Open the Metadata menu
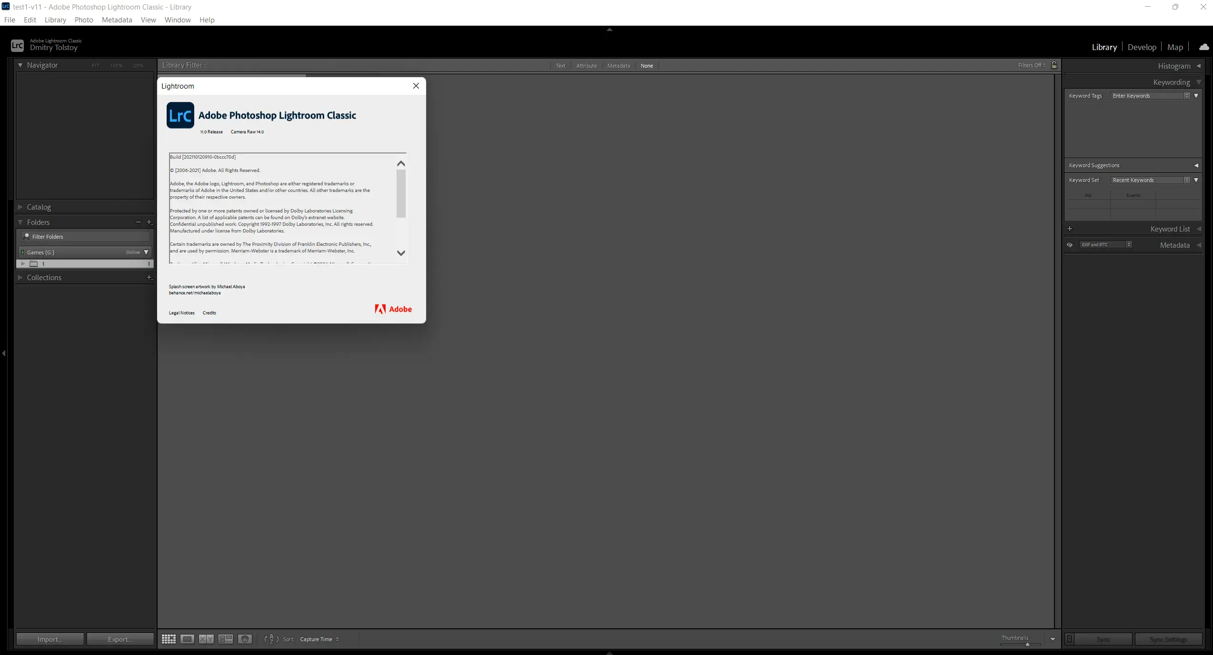This screenshot has height=655, width=1213. (x=117, y=20)
